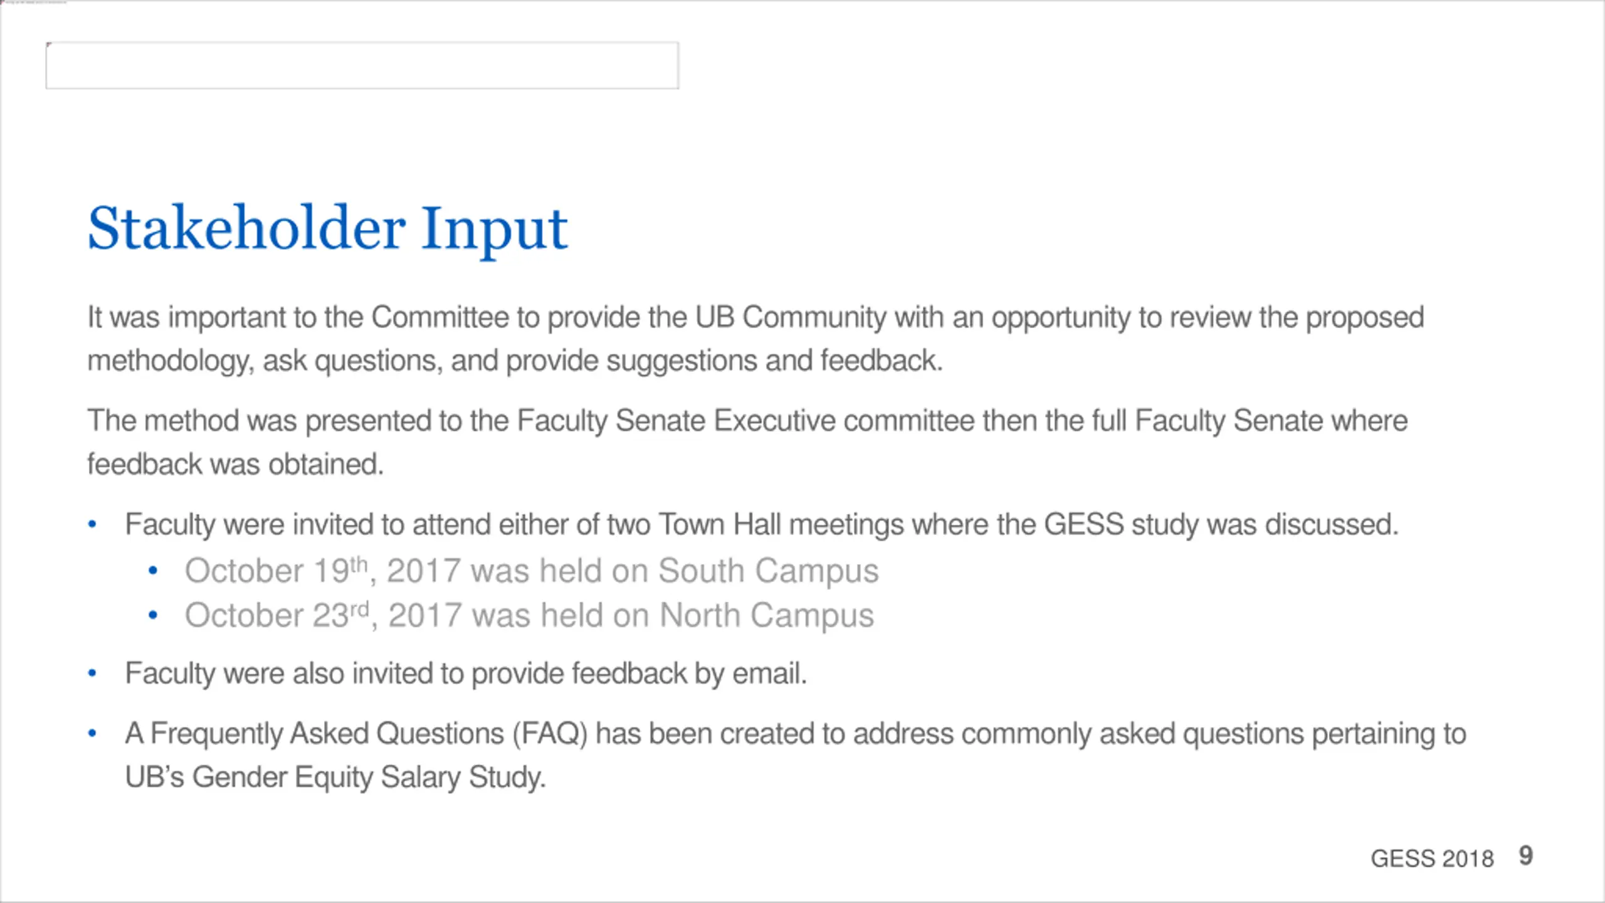Select the Stakeholder Input title
The height and width of the screenshot is (903, 1605).
pyautogui.click(x=327, y=230)
